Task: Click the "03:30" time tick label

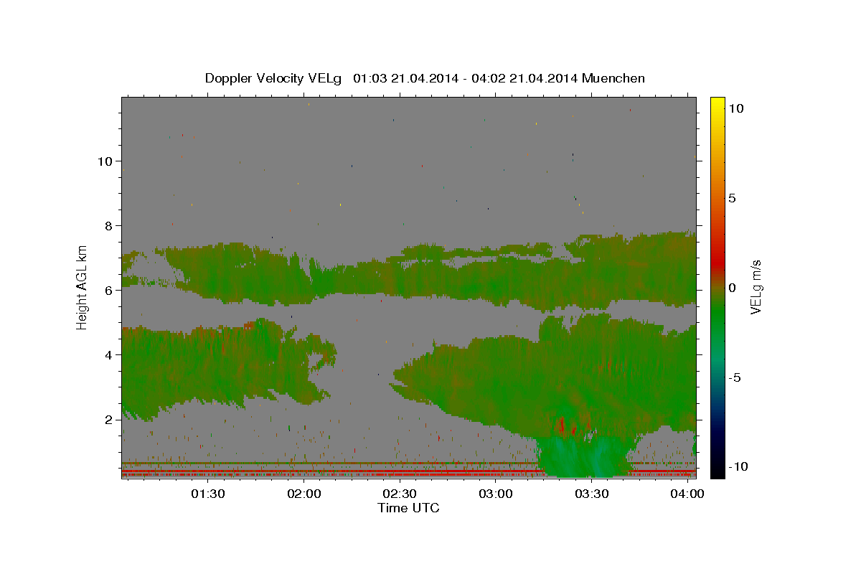Action: click(592, 494)
